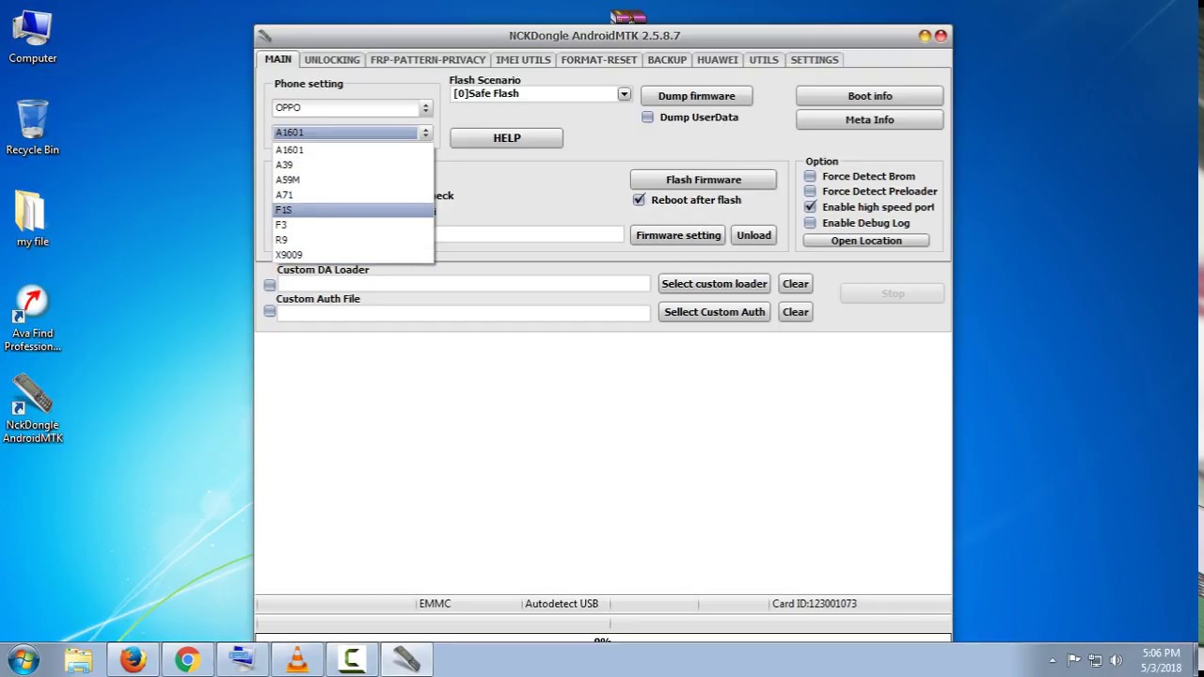The image size is (1204, 677).
Task: Open the UNLOCKING tab
Action: (332, 60)
